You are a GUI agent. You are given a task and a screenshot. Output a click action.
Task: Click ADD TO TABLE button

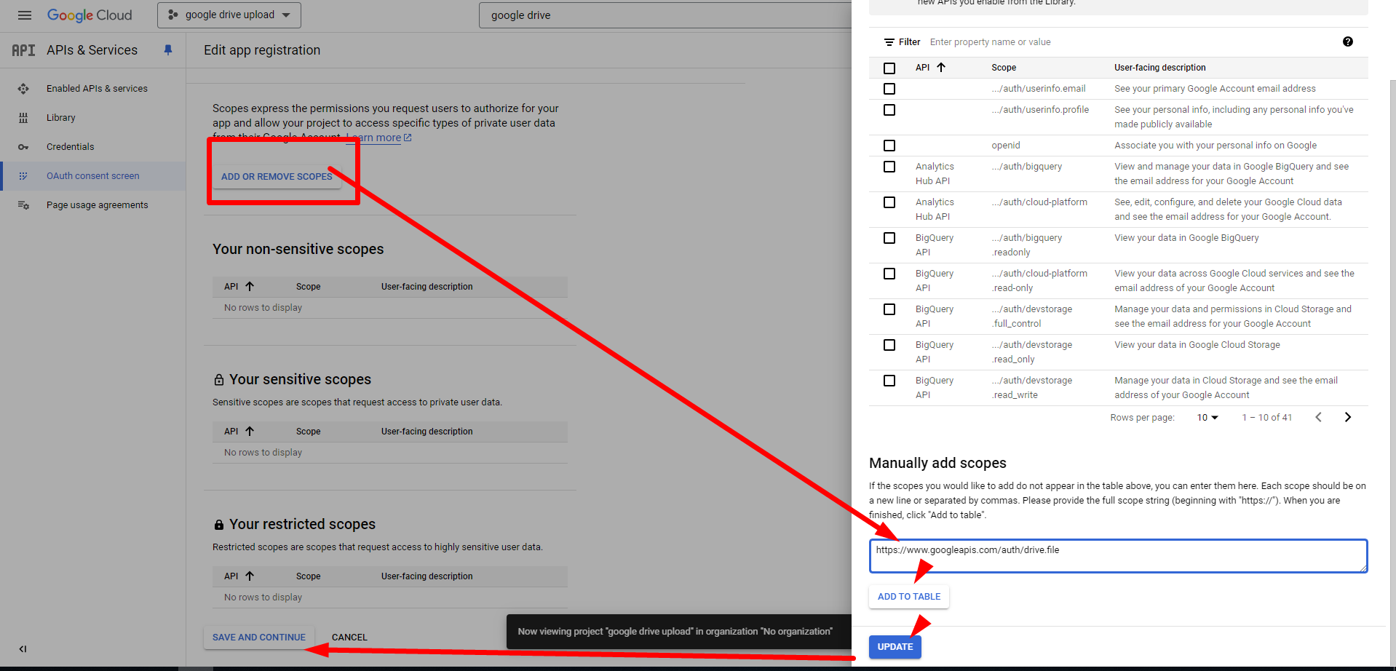[909, 597]
